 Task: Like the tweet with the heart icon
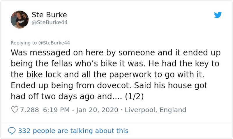[x=15, y=110]
